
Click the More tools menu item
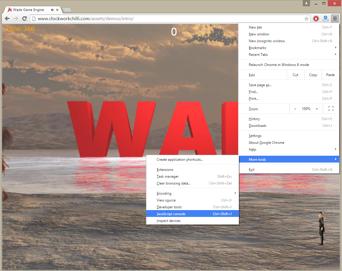pos(289,159)
